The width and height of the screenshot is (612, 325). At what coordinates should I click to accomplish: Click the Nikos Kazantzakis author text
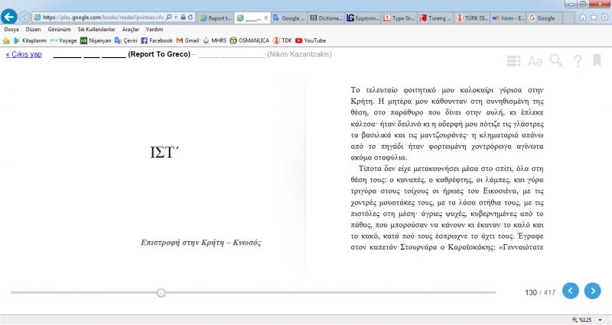tap(299, 54)
